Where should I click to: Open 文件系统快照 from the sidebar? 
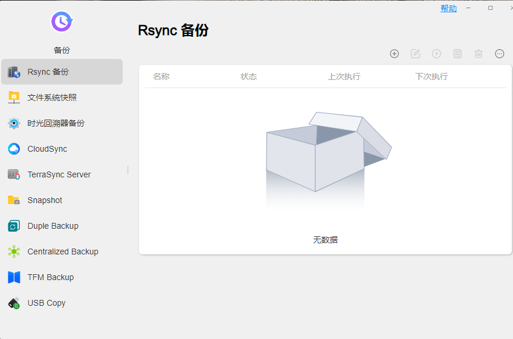tap(62, 97)
